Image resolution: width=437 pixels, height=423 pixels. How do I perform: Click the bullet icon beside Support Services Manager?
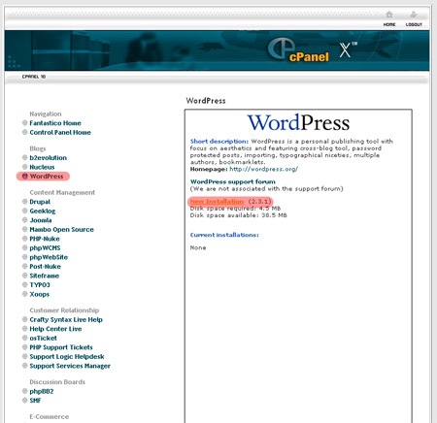(24, 366)
